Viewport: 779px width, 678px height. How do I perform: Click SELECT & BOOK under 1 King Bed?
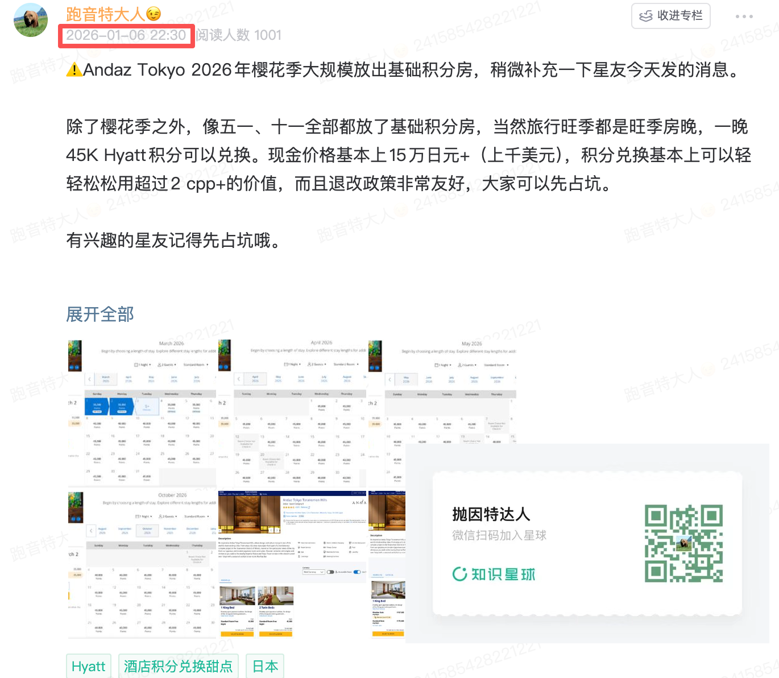237,634
